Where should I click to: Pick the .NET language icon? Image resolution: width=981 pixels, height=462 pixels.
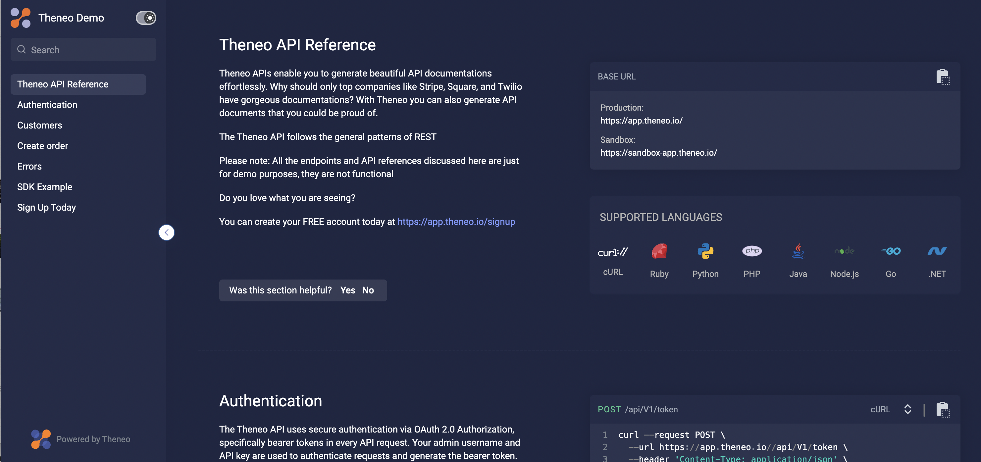(937, 251)
